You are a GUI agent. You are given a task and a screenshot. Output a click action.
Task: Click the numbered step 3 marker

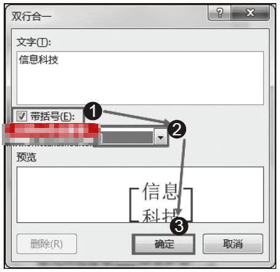pyautogui.click(x=179, y=226)
